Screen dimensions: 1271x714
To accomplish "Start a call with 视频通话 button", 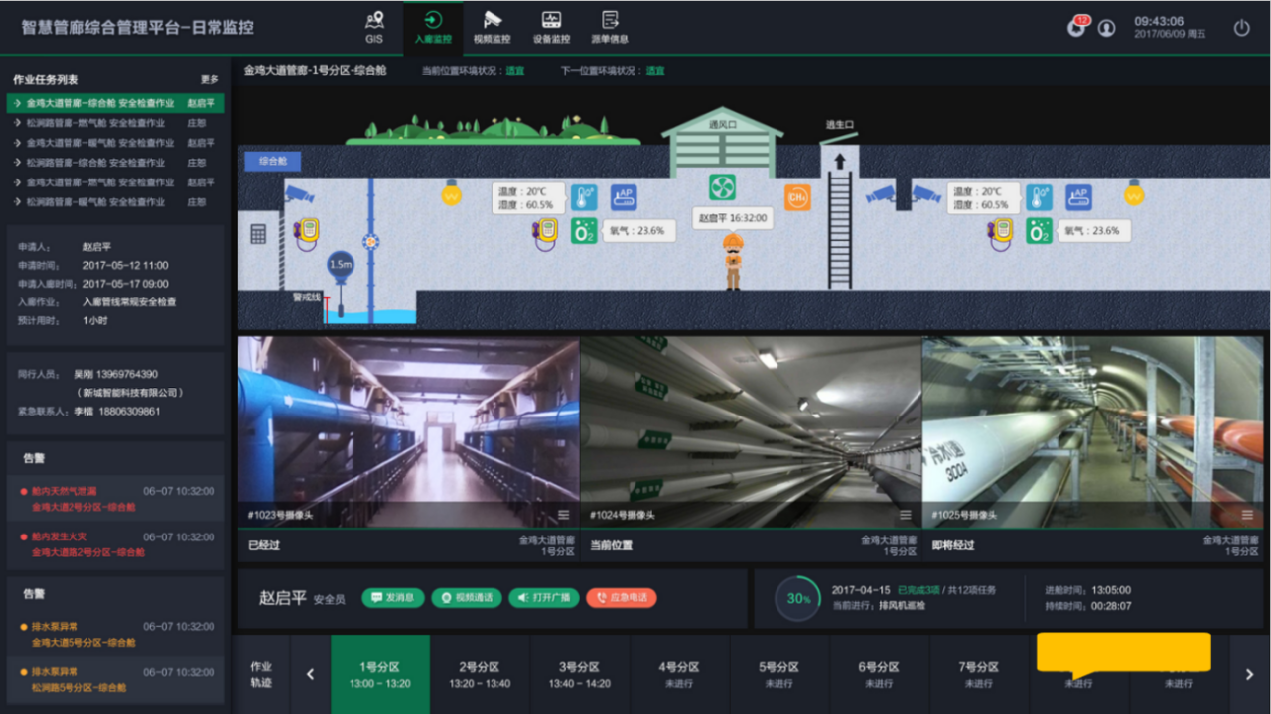I will 467,598.
